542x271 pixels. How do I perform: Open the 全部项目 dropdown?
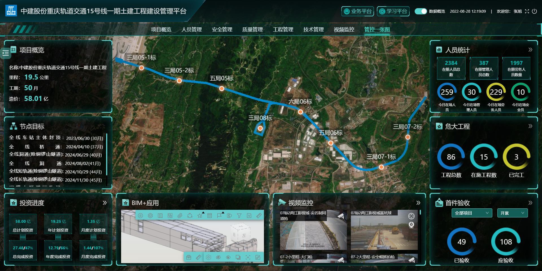click(x=471, y=213)
